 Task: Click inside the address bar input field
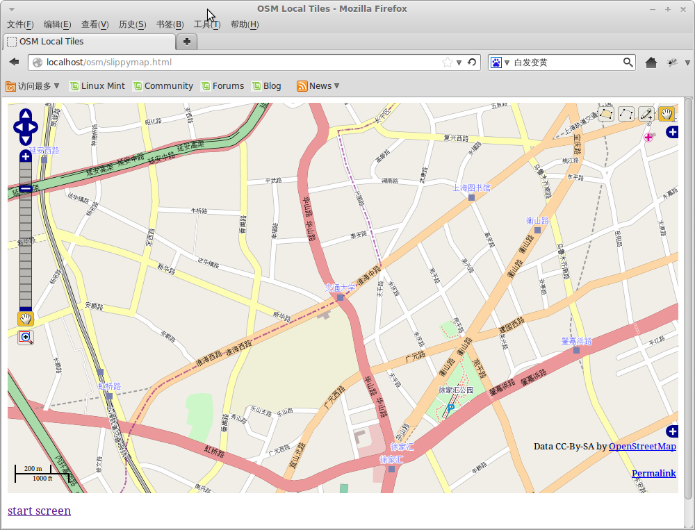click(208, 62)
